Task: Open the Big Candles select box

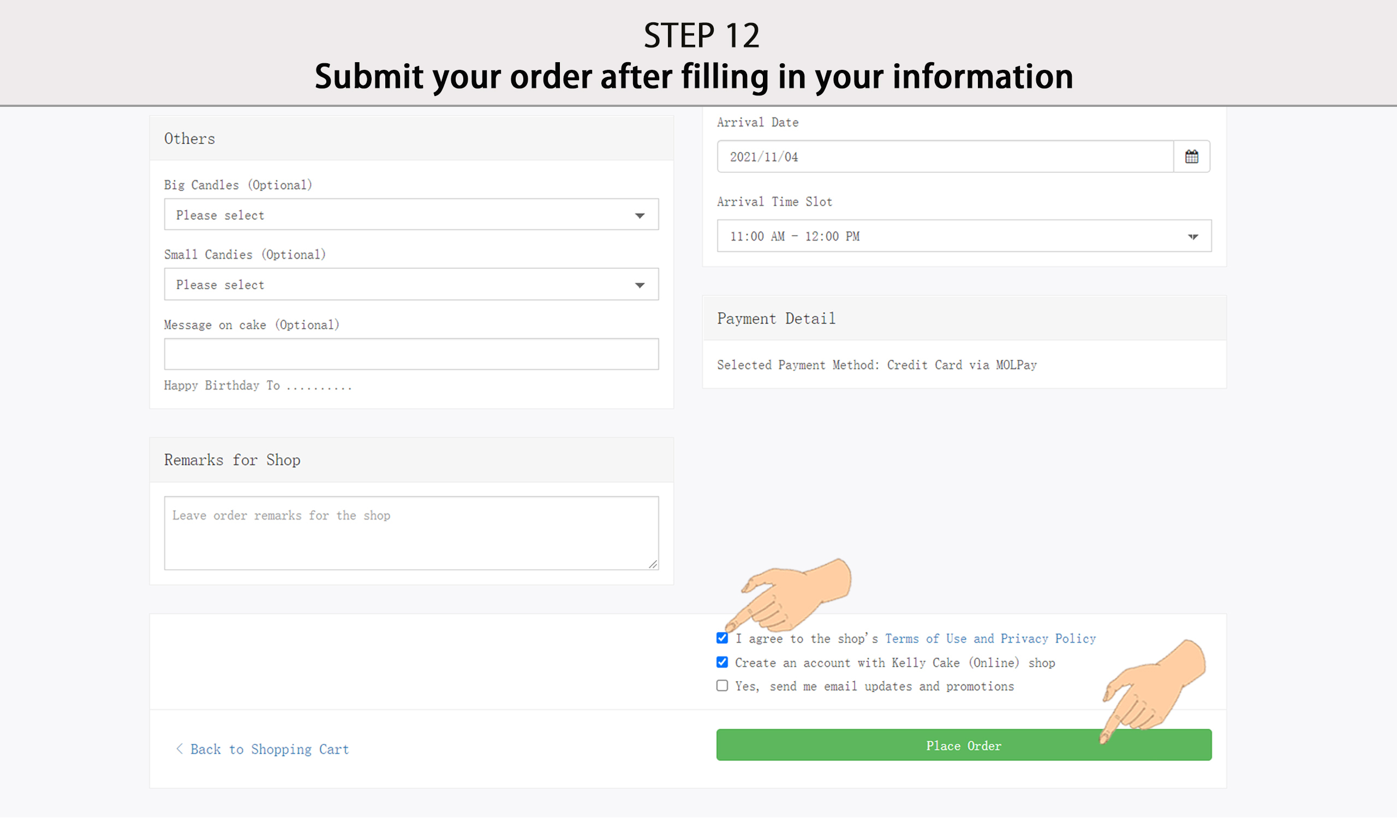Action: click(x=410, y=215)
